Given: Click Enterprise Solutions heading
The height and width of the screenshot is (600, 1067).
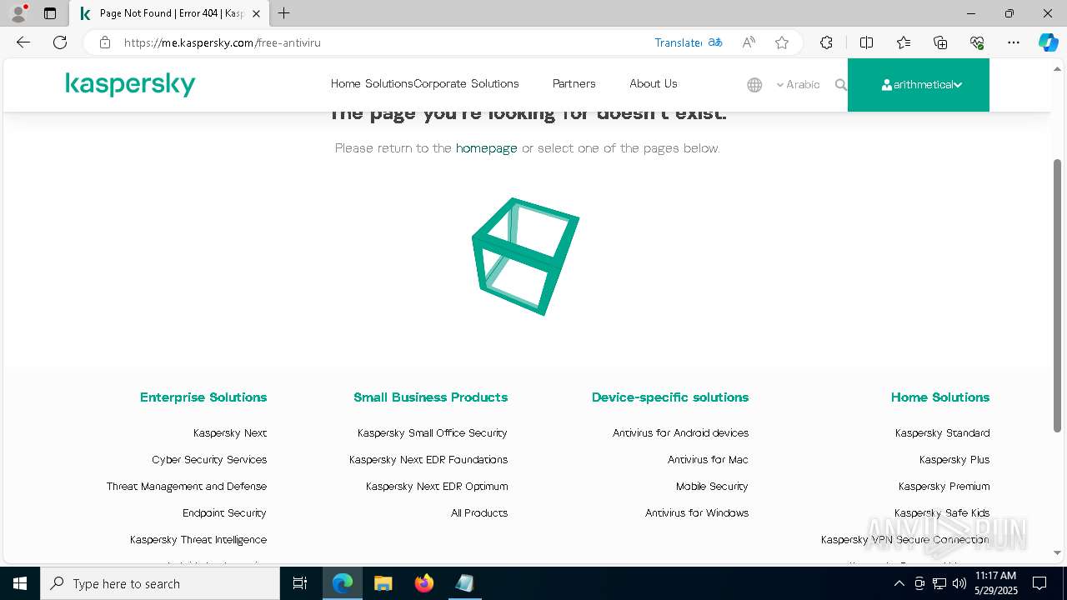Looking at the screenshot, I should click(203, 397).
